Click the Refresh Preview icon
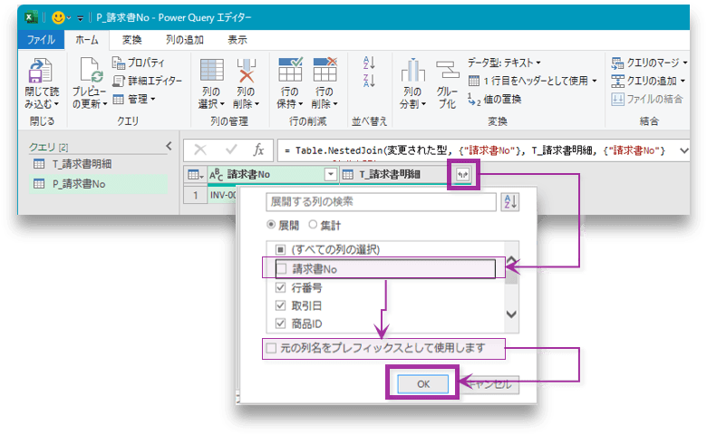 [89, 73]
